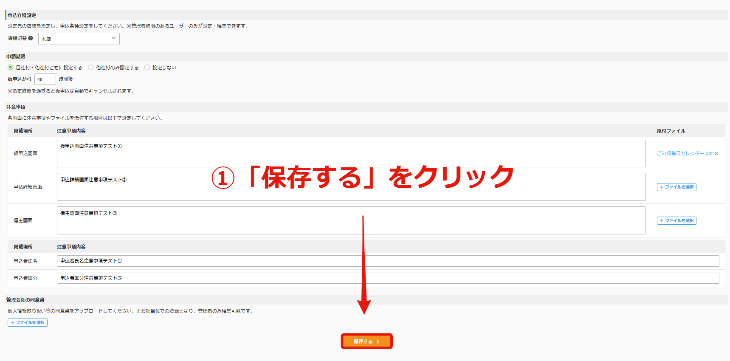730x361 pixels.
Task: Click the 借主画面 notes textarea
Action: pos(351,220)
